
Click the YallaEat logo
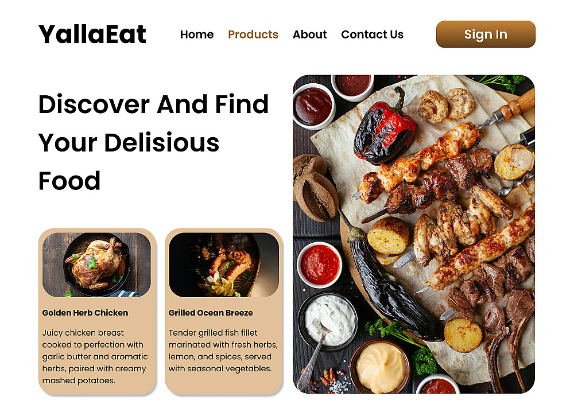92,34
